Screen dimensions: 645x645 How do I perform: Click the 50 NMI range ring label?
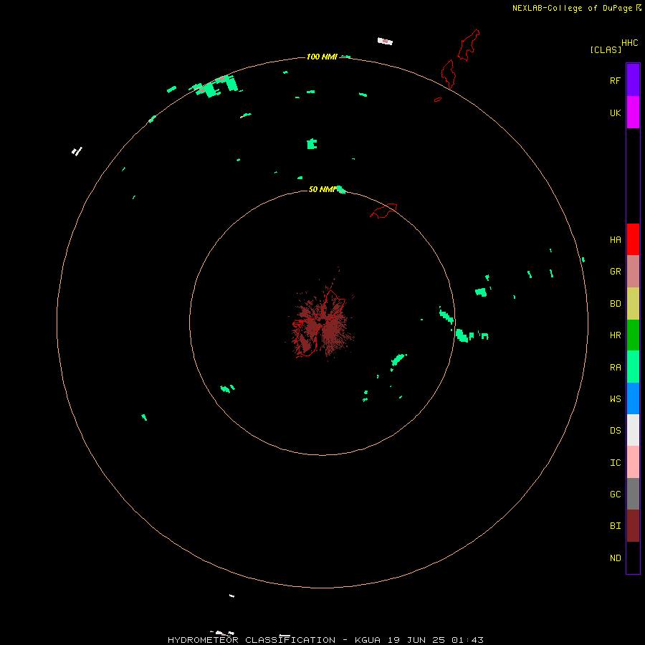click(x=322, y=189)
